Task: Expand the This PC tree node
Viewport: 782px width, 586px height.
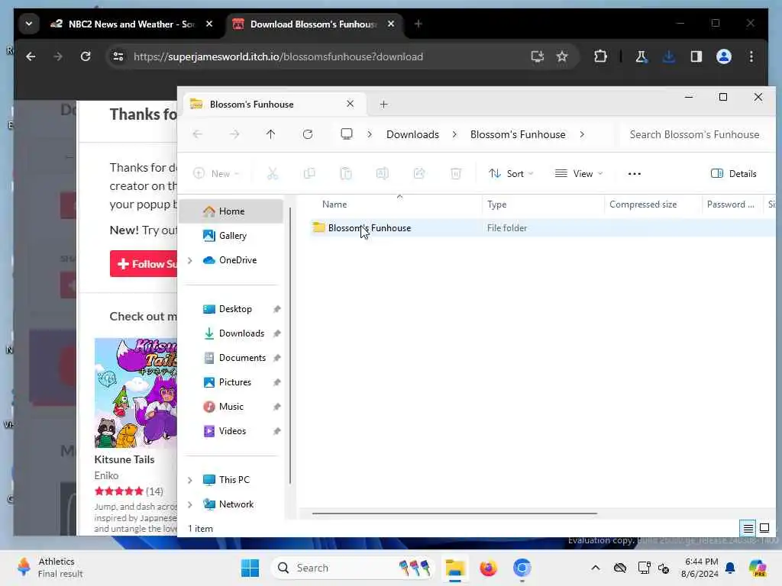Action: point(190,480)
